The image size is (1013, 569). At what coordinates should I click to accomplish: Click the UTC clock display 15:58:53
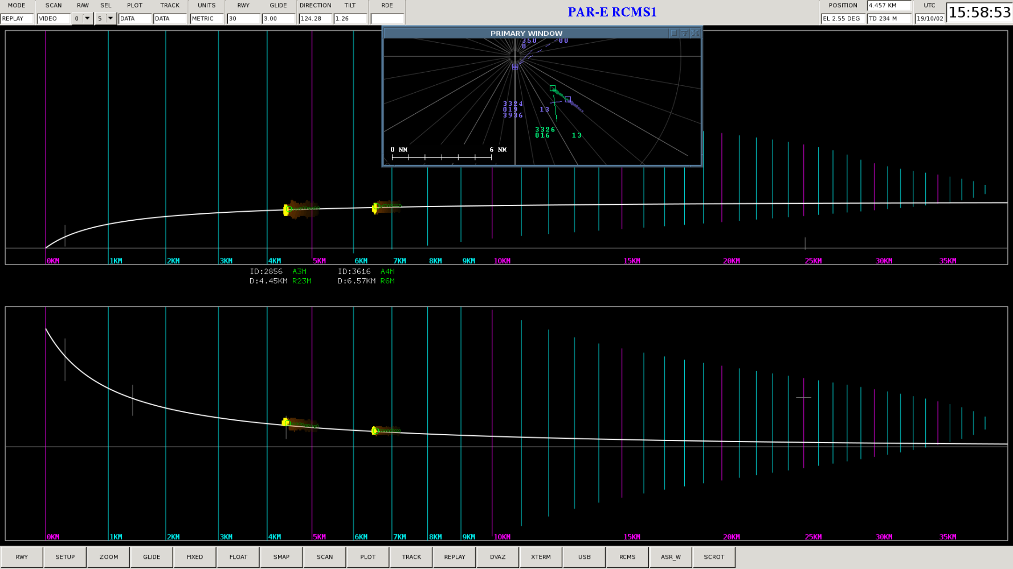click(x=979, y=13)
